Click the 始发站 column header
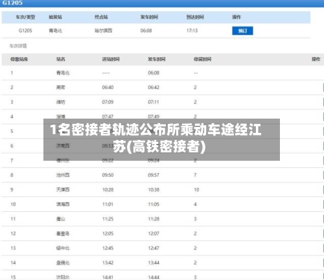Viewport: 324px width, 280px height. [x=55, y=17]
